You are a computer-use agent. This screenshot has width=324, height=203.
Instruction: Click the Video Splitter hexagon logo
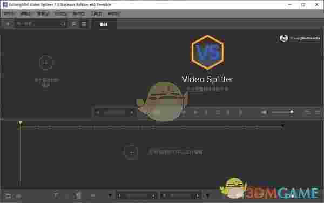pos(207,52)
